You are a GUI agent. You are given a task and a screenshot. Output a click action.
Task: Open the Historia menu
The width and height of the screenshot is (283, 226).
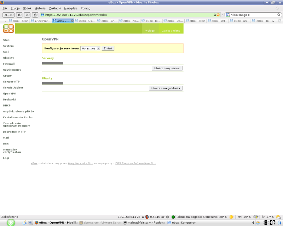(40, 8)
